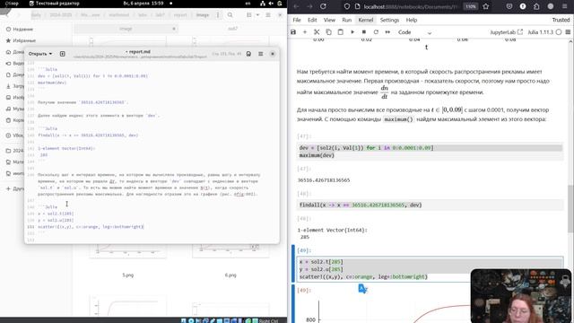574x323 pixels.
Task: Open the date and time calendar
Action: (143, 4)
